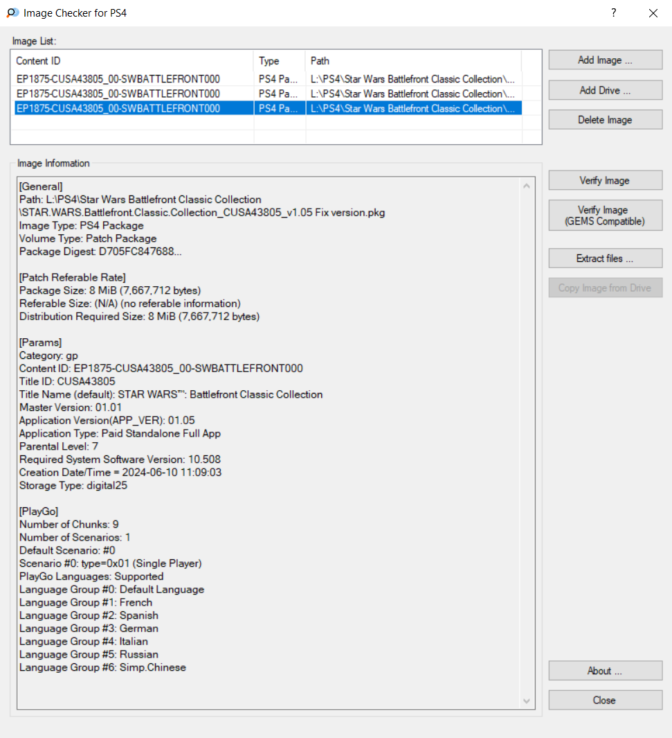
Task: Open the About dialog
Action: 606,671
